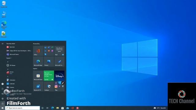Image resolution: width=196 pixels, height=110 pixels.
Task: Open the Movies & TV tile
Action: [38, 86]
